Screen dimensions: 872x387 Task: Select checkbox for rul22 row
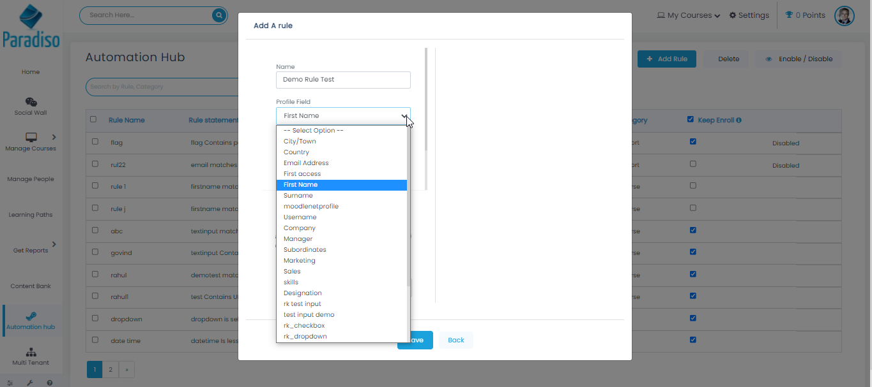point(95,164)
